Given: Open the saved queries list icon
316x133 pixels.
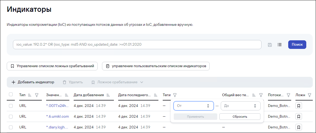Looking at the screenshot, I should click(280, 45).
